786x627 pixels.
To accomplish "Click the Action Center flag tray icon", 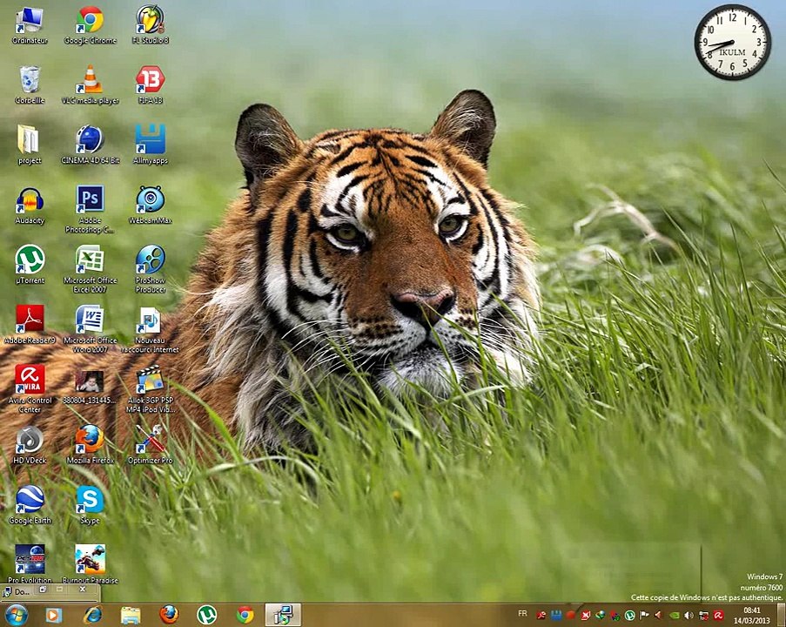I will pos(645,616).
